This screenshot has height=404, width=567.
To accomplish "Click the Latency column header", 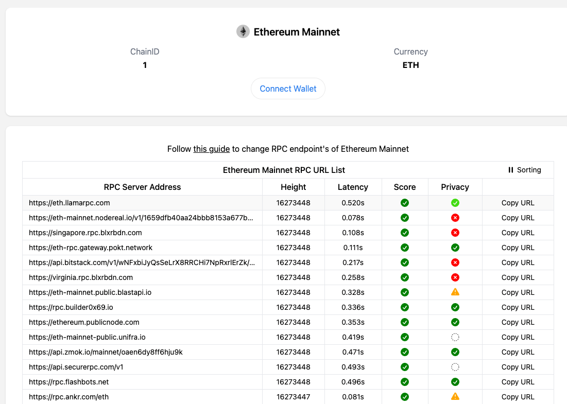I will click(x=353, y=187).
